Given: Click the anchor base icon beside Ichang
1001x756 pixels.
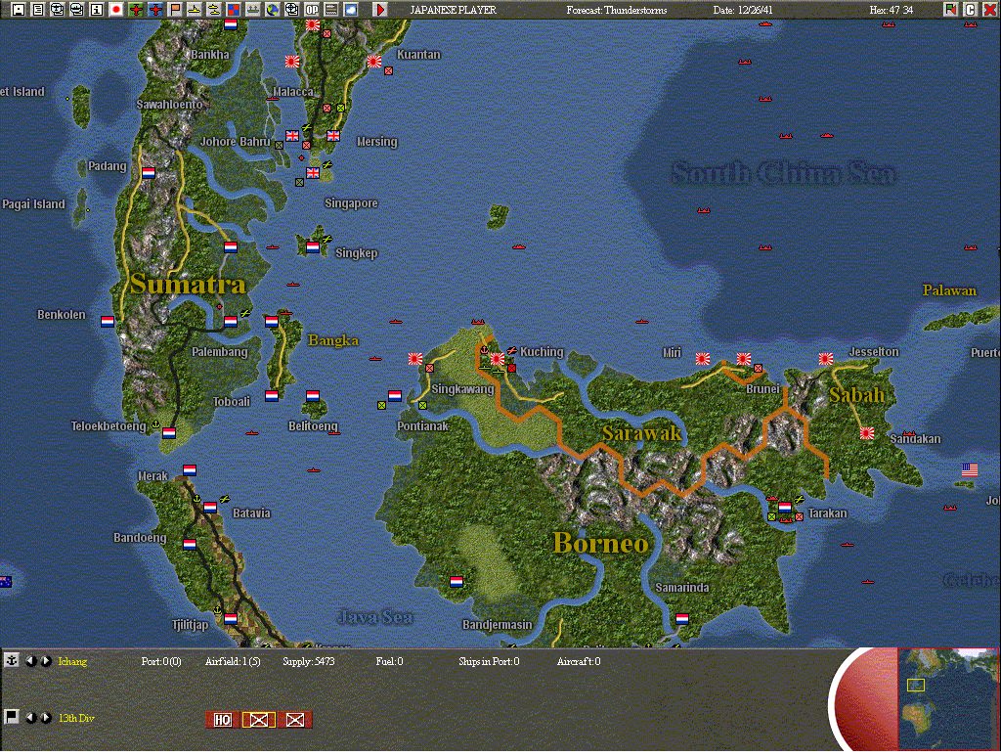Looking at the screenshot, I should (x=11, y=659).
